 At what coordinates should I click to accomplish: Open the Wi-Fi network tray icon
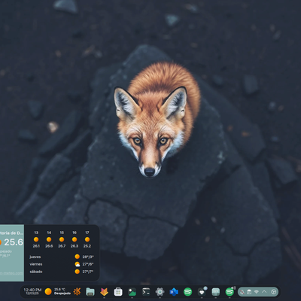point(257,292)
